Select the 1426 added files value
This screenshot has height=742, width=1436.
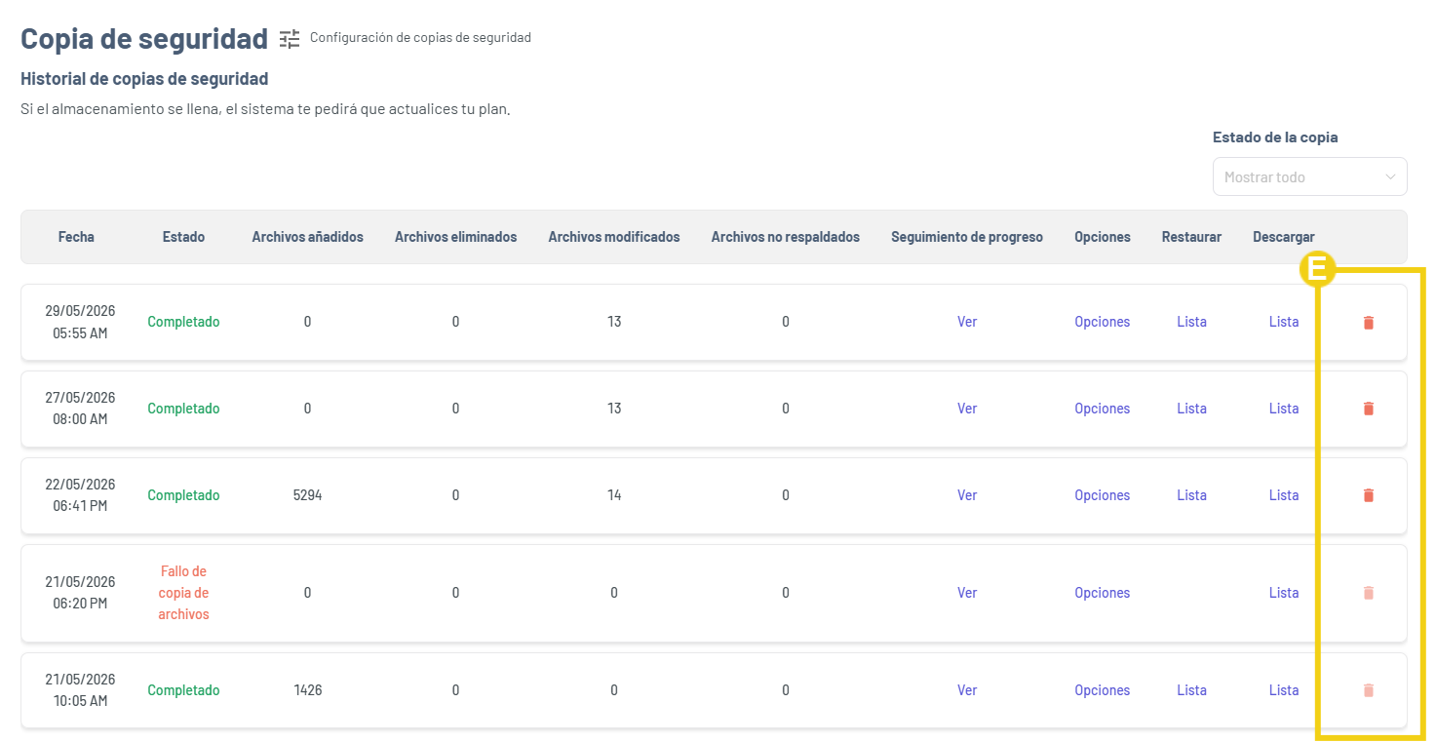coord(307,690)
